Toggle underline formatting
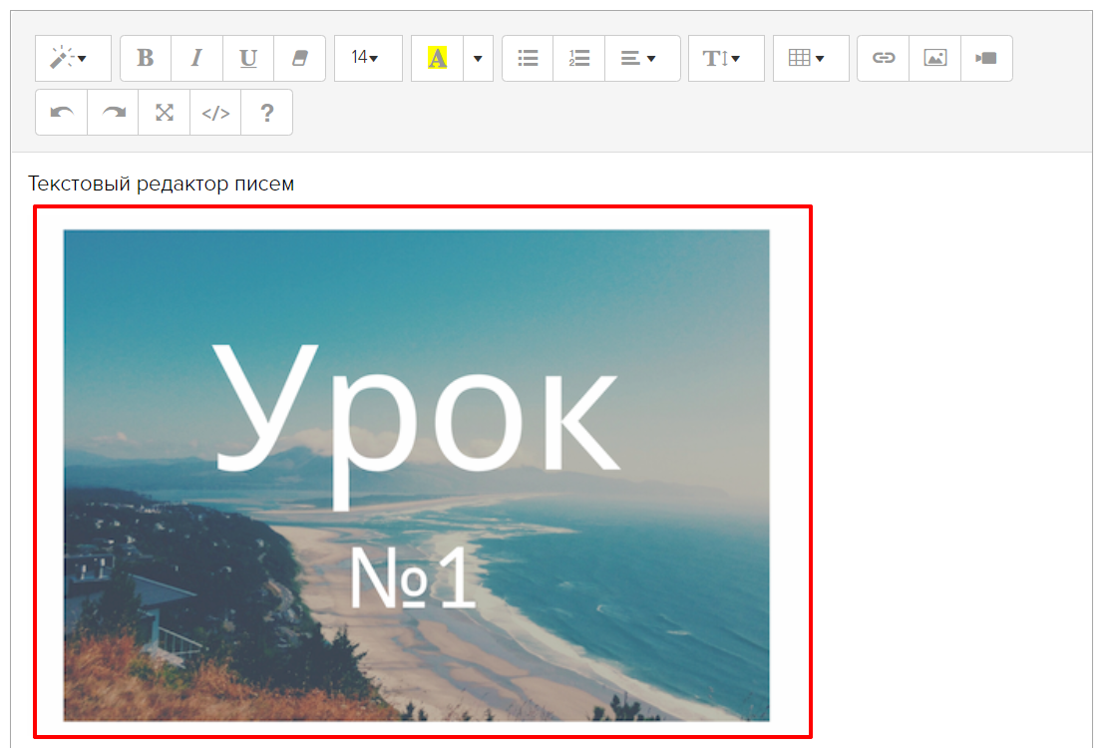 [x=248, y=59]
